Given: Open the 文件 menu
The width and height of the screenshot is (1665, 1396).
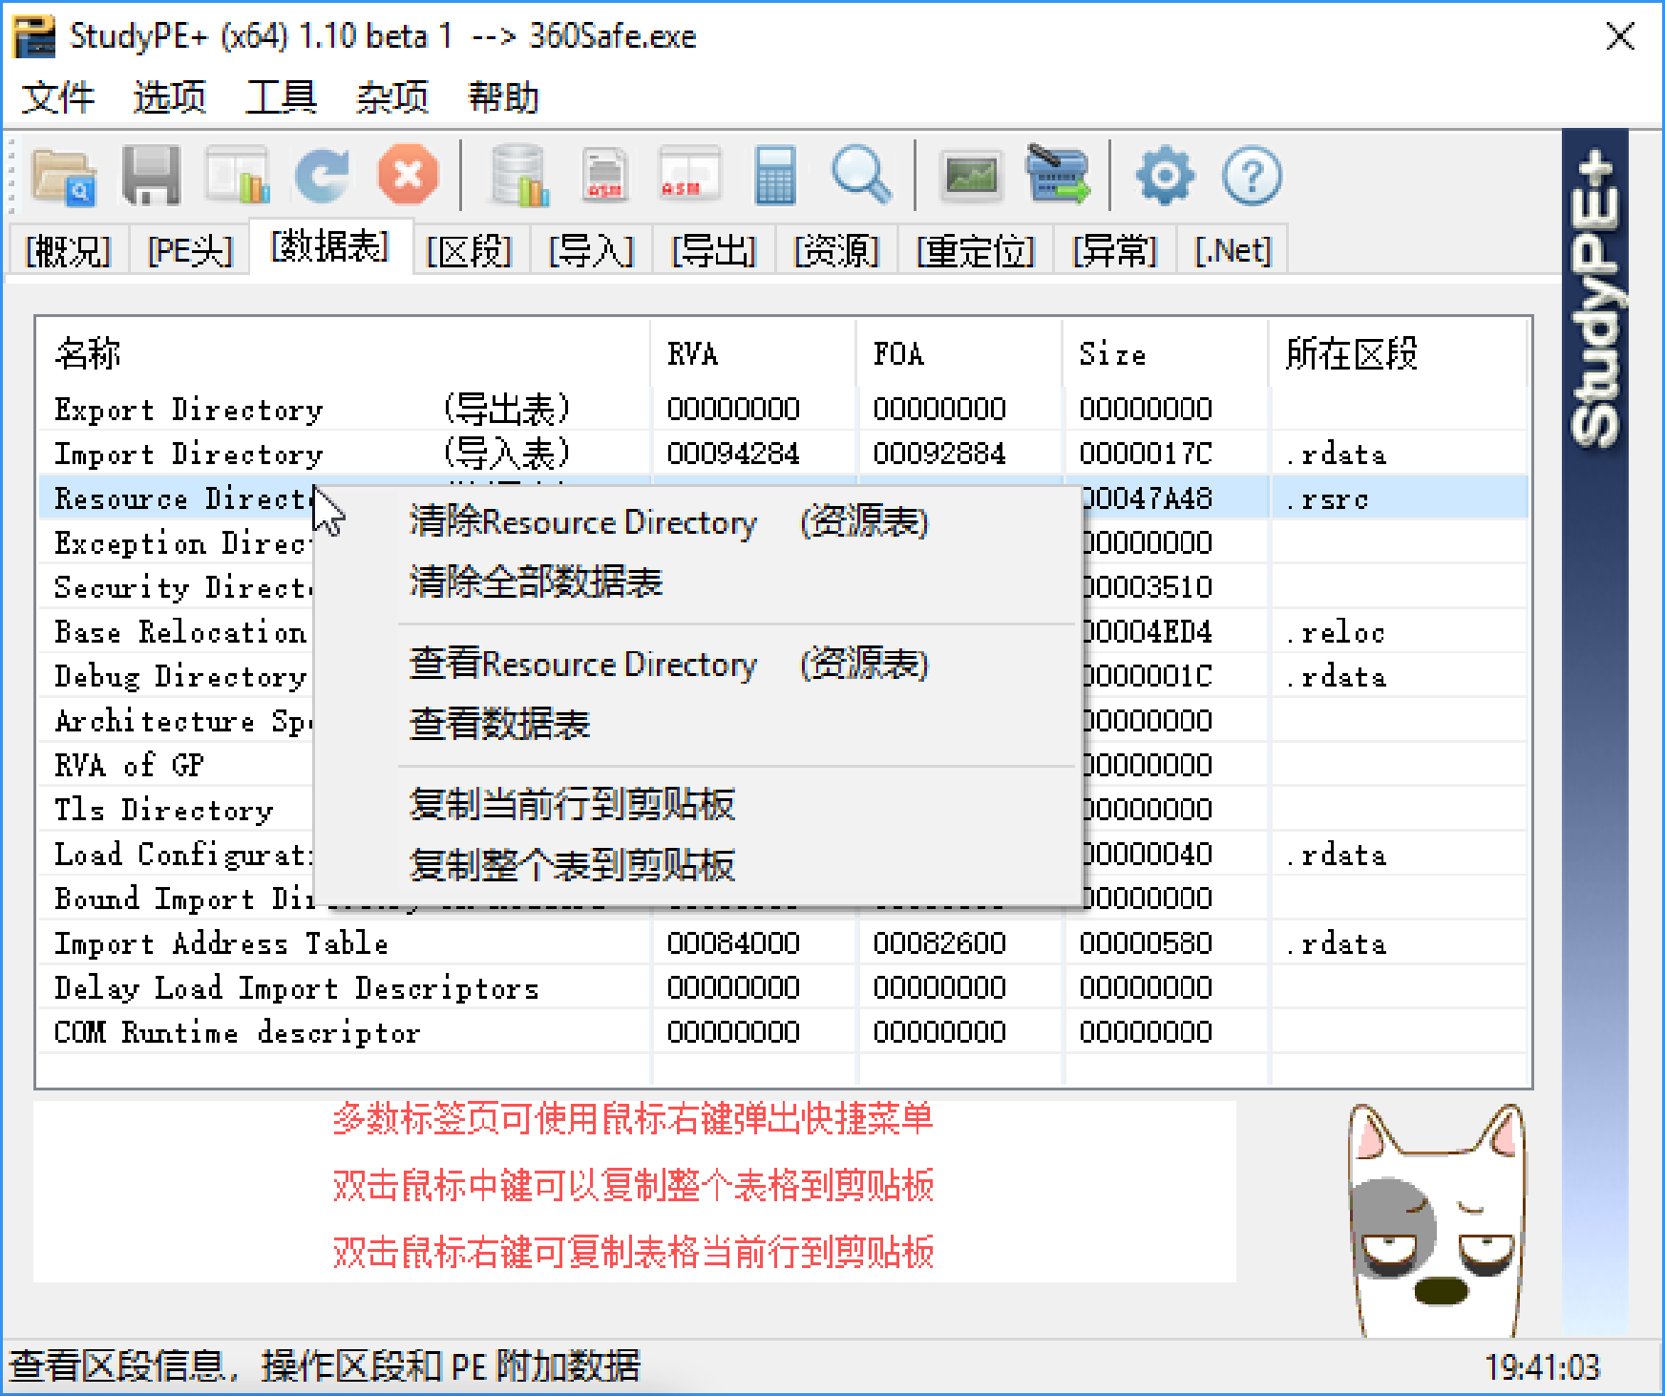Looking at the screenshot, I should point(58,97).
